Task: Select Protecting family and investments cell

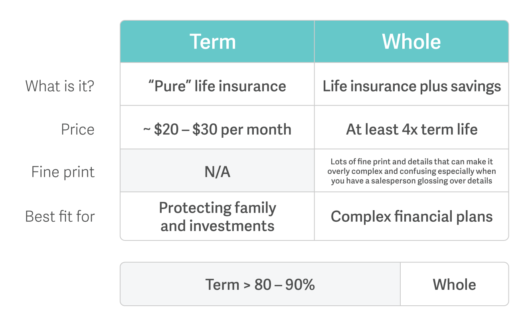Action: 217,216
